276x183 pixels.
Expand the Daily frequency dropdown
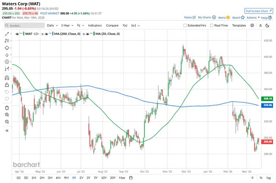(x=52, y=26)
